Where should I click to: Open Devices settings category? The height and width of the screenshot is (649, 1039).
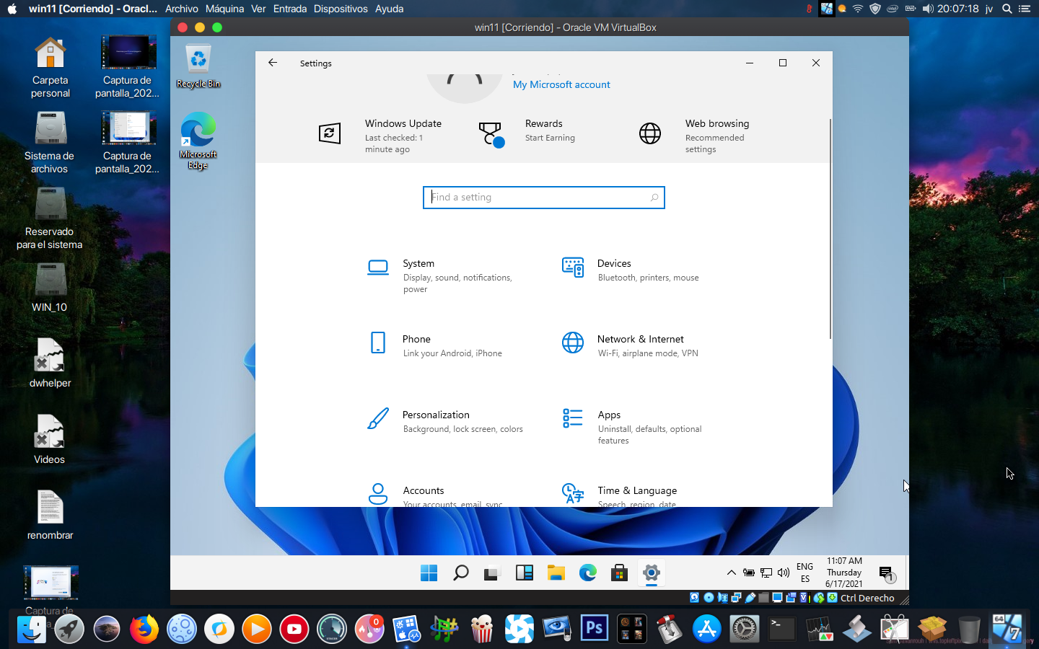coord(631,270)
